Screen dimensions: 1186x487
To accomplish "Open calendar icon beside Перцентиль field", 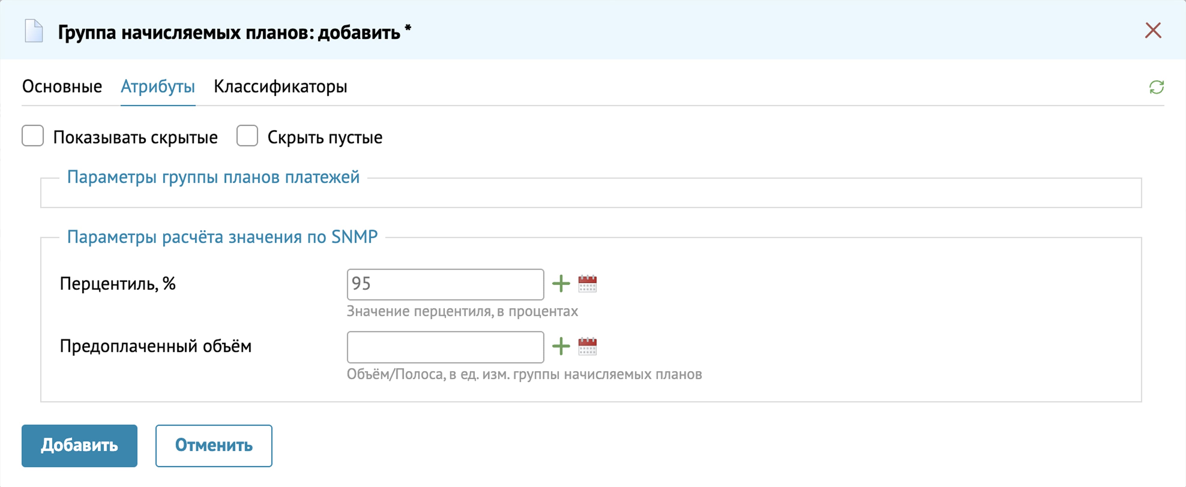I will pos(587,284).
